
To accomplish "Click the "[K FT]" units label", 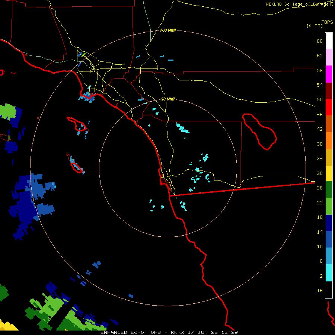I will point(315,26).
